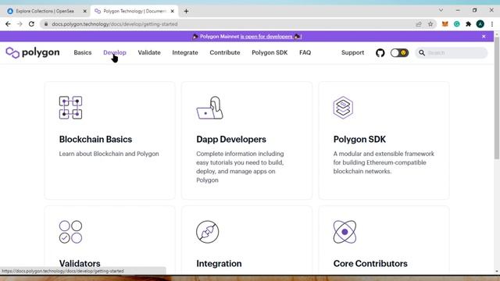Open the Validate nav item
This screenshot has width=500, height=281.
[149, 52]
